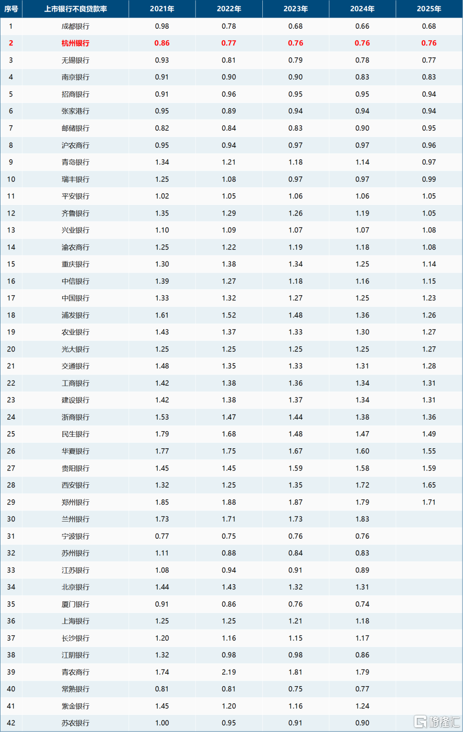
Task: Click the 2023年 column header
Action: tap(295, 9)
